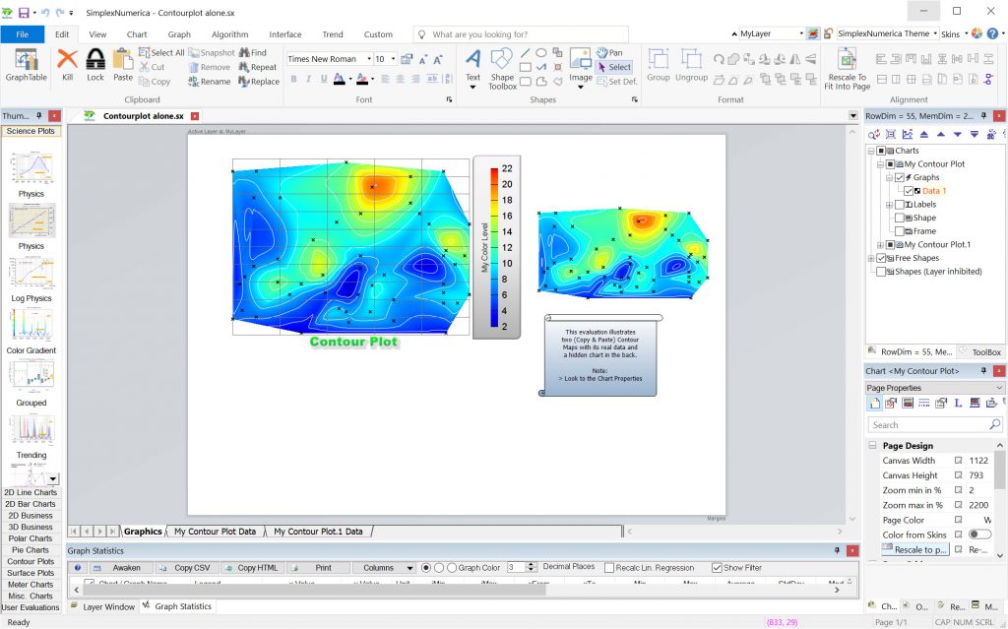Open the SimplexNumerica Theme dropdown
Image resolution: width=1008 pixels, height=629 pixels.
click(935, 33)
